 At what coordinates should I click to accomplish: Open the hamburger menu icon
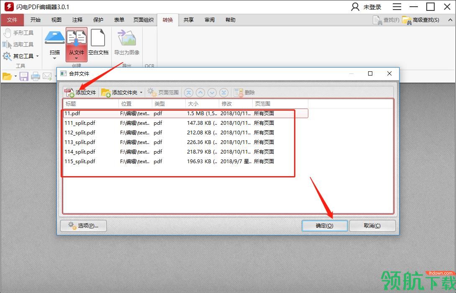click(x=397, y=7)
